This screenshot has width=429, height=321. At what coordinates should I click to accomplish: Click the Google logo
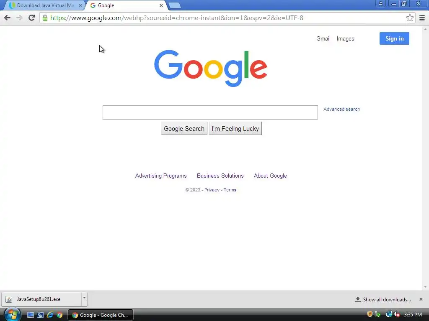[211, 68]
